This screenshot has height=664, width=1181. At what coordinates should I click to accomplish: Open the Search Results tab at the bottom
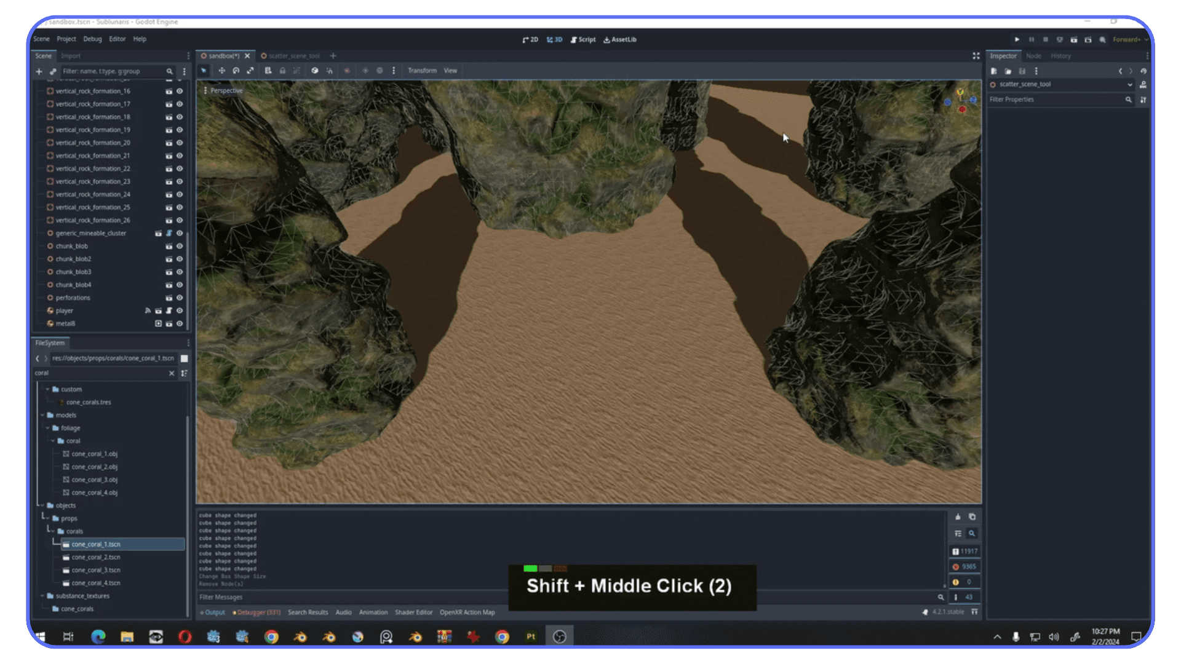308,612
